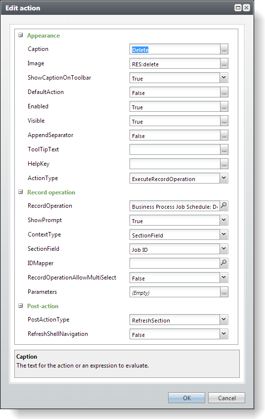Click the magnifier search icon for RecordOperation
The width and height of the screenshot is (265, 419).
tap(224, 206)
